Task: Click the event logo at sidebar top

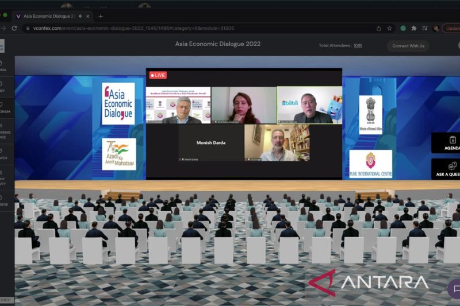Action: point(2,47)
